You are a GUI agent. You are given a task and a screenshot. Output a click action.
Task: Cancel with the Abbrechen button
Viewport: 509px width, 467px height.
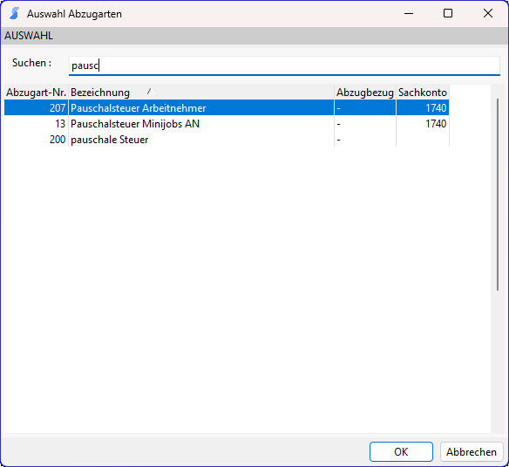pyautogui.click(x=472, y=451)
